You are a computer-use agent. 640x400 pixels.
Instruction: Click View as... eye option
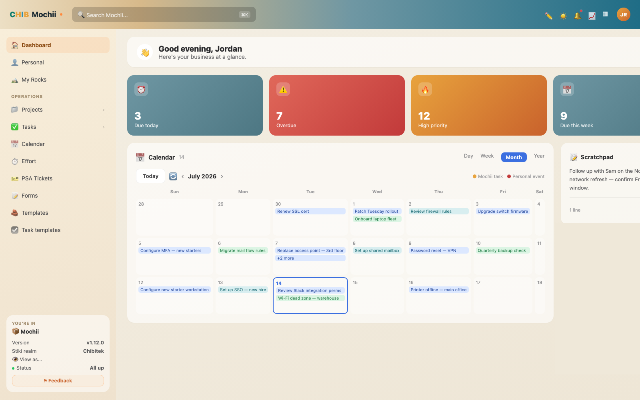click(27, 359)
